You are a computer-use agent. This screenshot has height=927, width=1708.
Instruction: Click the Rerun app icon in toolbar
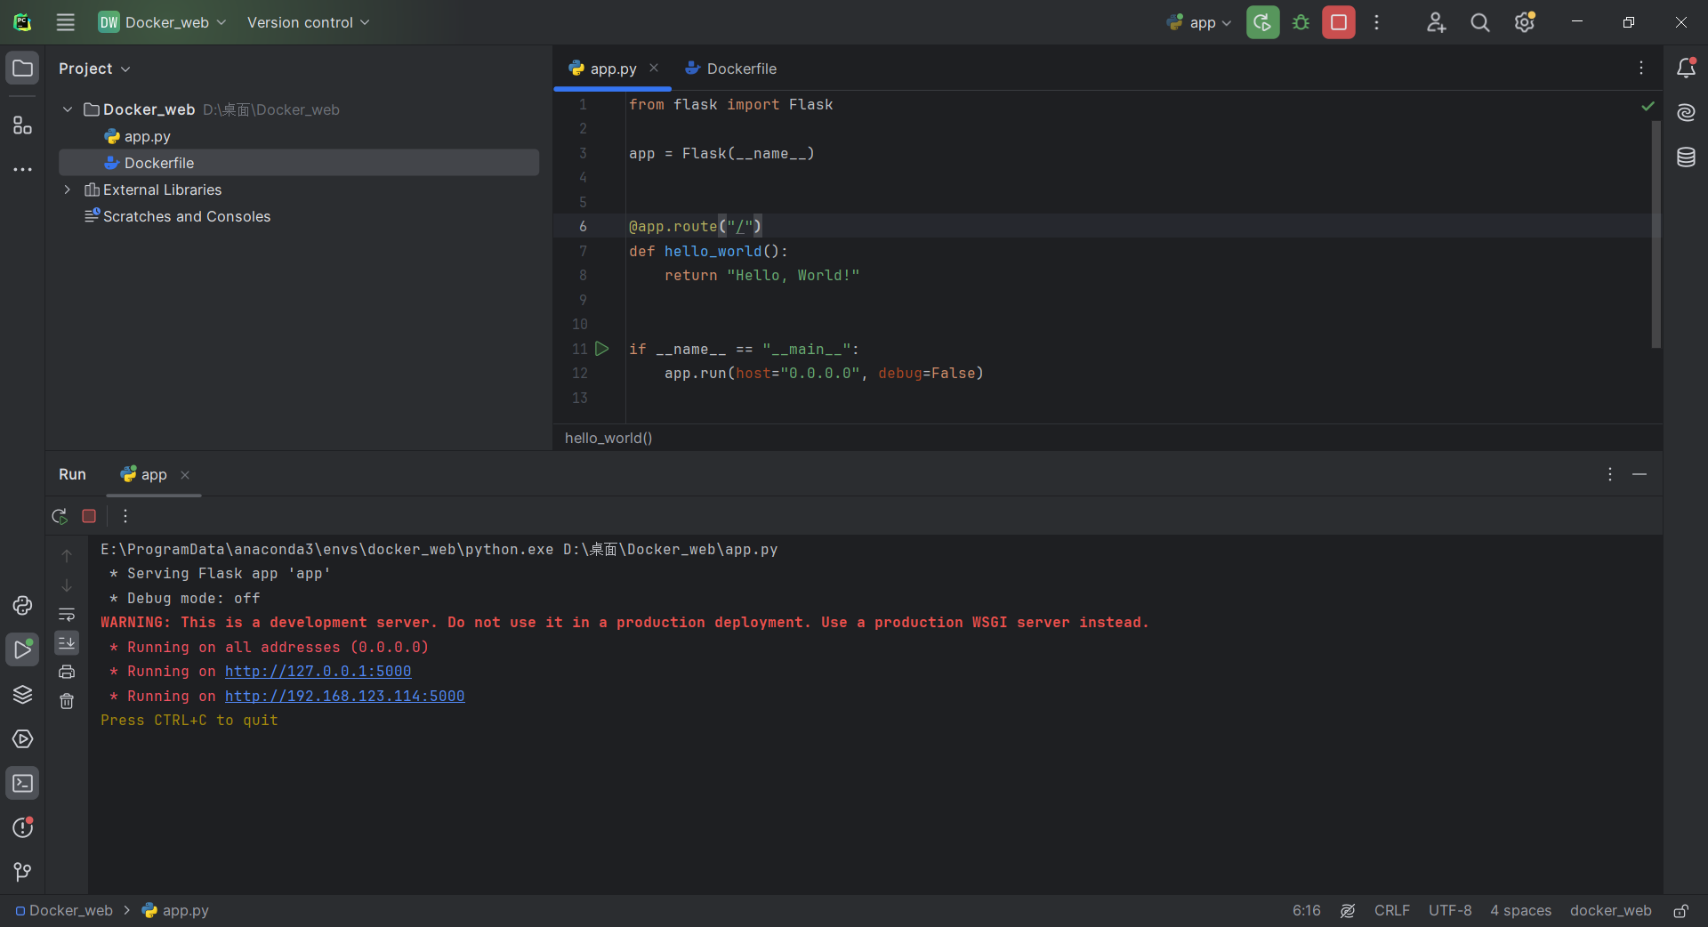tap(1262, 22)
